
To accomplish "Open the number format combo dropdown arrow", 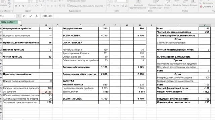I will (127, 1).
